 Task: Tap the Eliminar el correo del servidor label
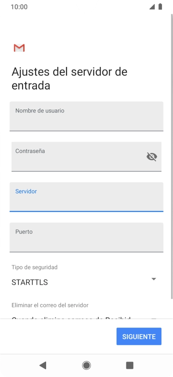tap(50, 305)
